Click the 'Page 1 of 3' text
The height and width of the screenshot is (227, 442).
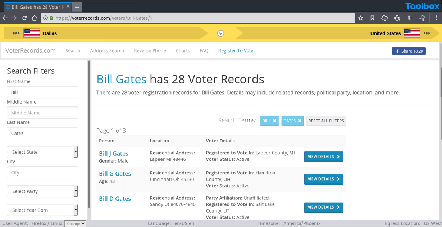(111, 131)
